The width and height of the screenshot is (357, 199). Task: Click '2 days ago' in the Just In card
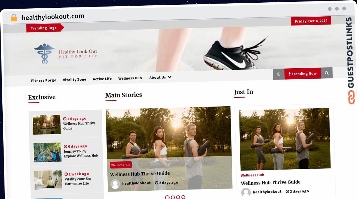click(x=297, y=191)
